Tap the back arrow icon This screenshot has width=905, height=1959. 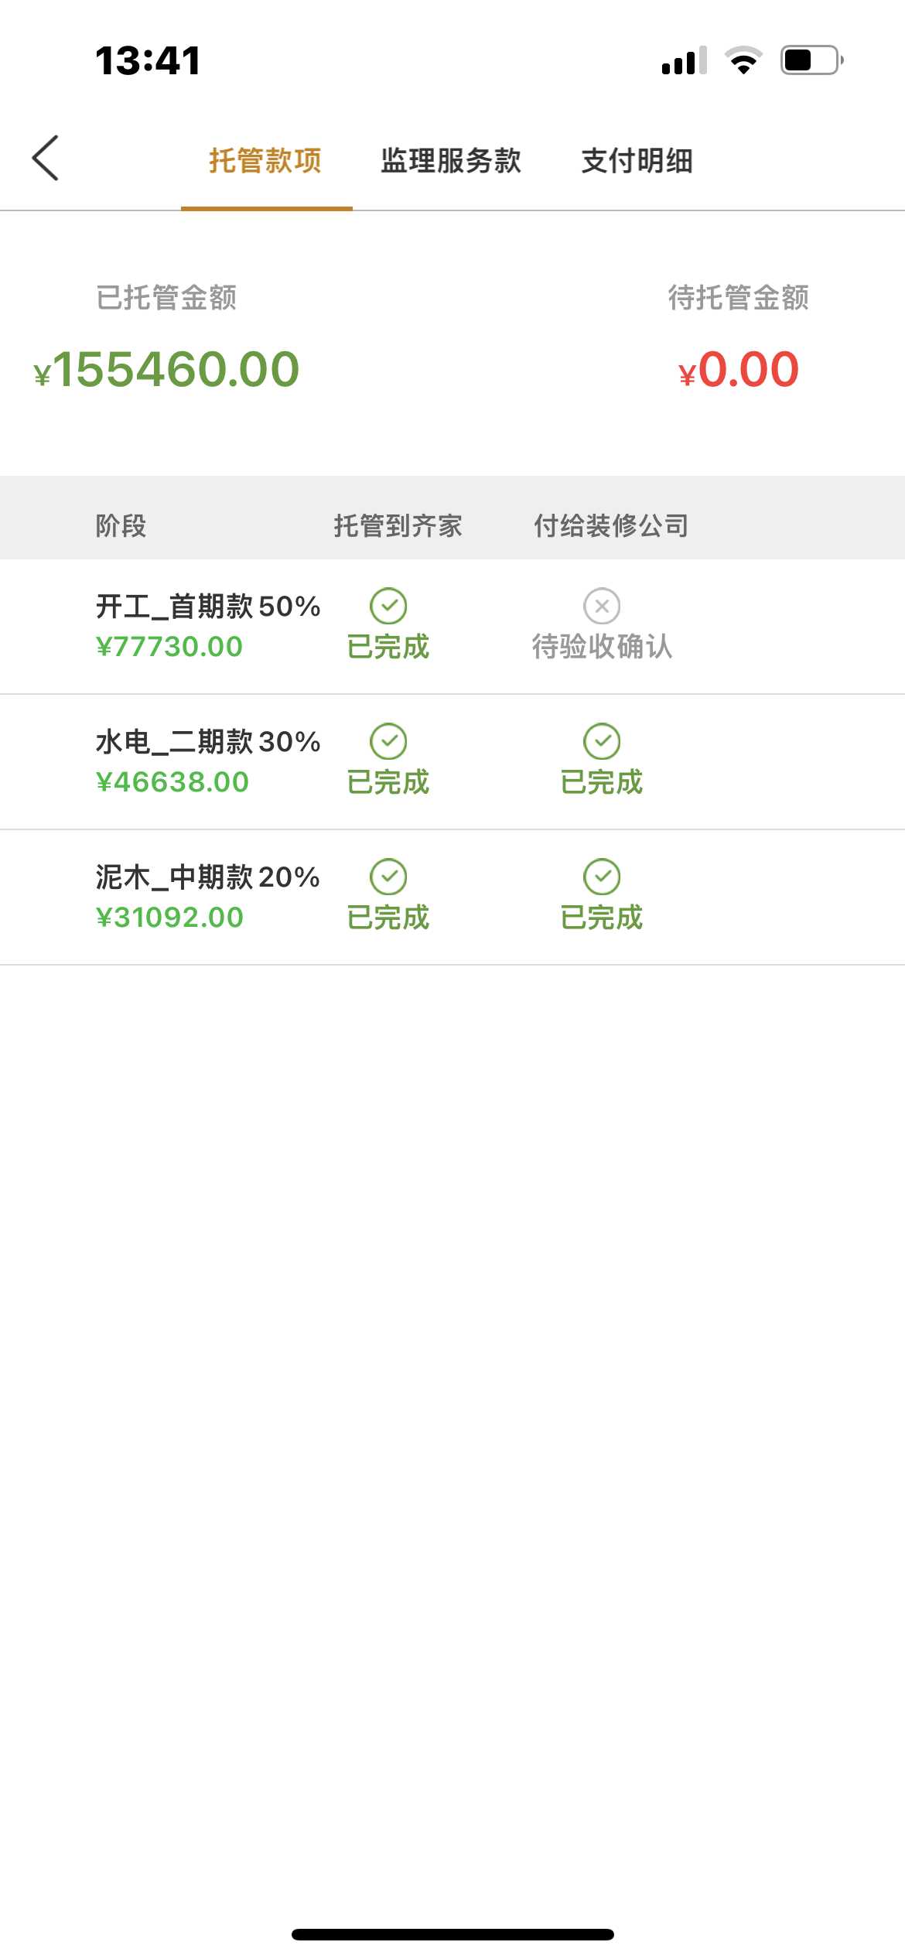click(x=46, y=158)
